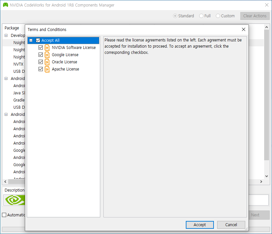Viewport: 272px width, 234px height.
Task: Click the Package column header
Action: [12, 28]
